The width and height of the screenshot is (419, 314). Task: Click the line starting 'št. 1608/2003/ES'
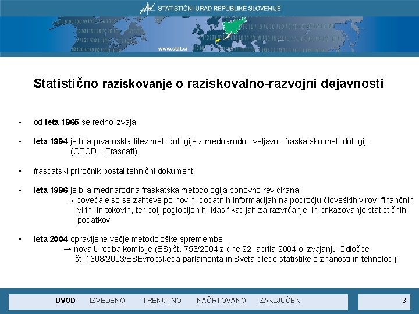[236, 259]
